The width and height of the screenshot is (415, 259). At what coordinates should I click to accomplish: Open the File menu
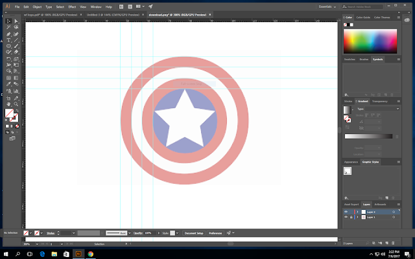pos(18,6)
